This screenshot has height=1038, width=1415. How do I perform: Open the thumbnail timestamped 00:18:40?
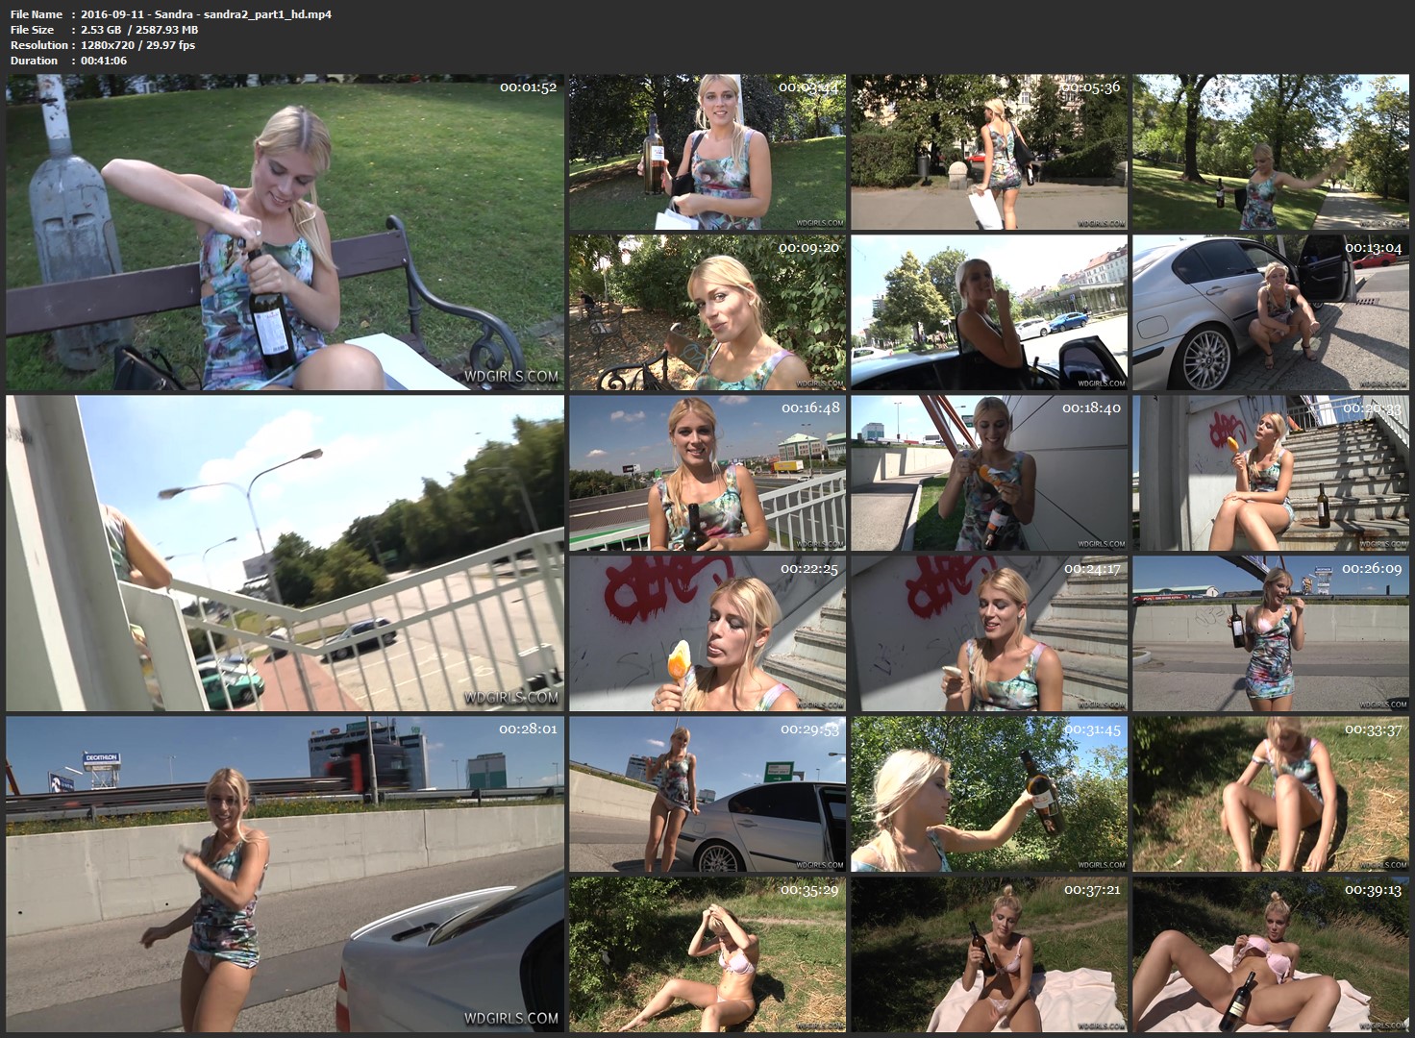pyautogui.click(x=989, y=473)
